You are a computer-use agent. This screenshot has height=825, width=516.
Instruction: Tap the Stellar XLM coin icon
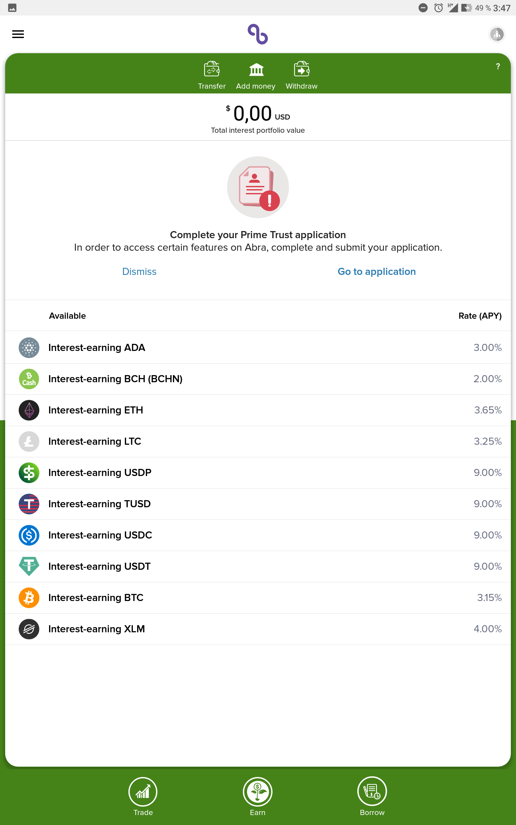[29, 629]
